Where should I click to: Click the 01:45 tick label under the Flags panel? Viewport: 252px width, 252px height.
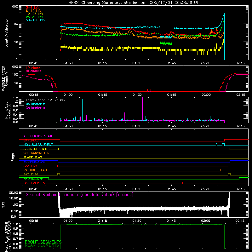pyautogui.click(x=171, y=189)
